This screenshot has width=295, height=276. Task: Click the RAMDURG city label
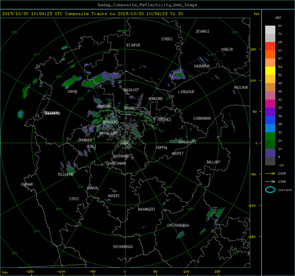point(105,106)
